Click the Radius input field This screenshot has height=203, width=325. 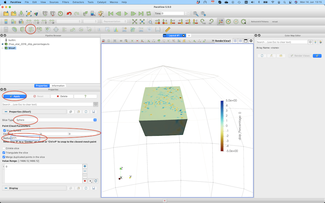[x=25, y=138]
